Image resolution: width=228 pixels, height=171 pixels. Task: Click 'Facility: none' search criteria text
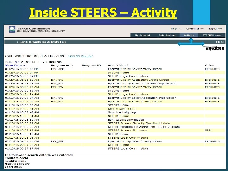pyautogui.click(x=16, y=161)
